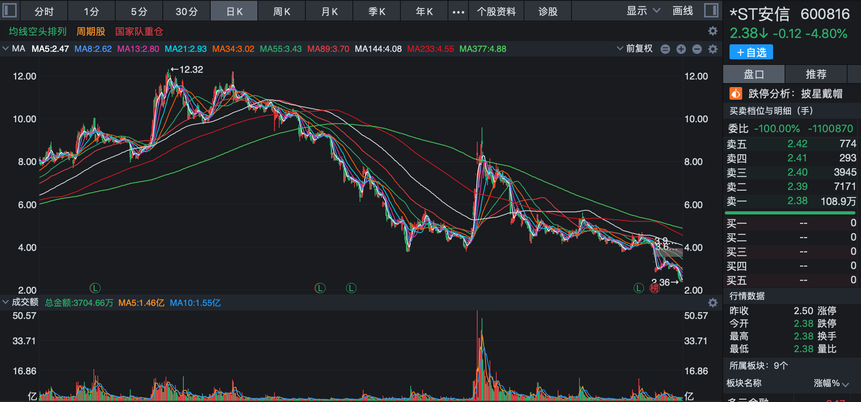Switch to 5分 chart period
The image size is (861, 402).
coord(139,11)
